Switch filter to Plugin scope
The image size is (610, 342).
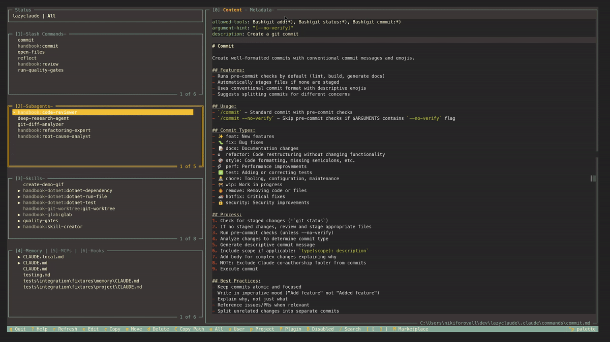coord(290,329)
